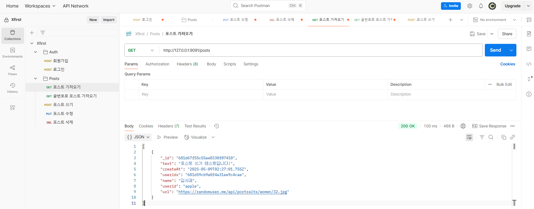
Task: Open the Cookies link
Action: point(508,64)
